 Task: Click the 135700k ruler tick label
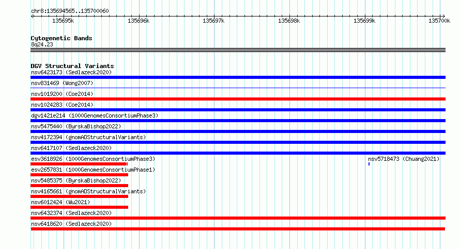(439, 21)
